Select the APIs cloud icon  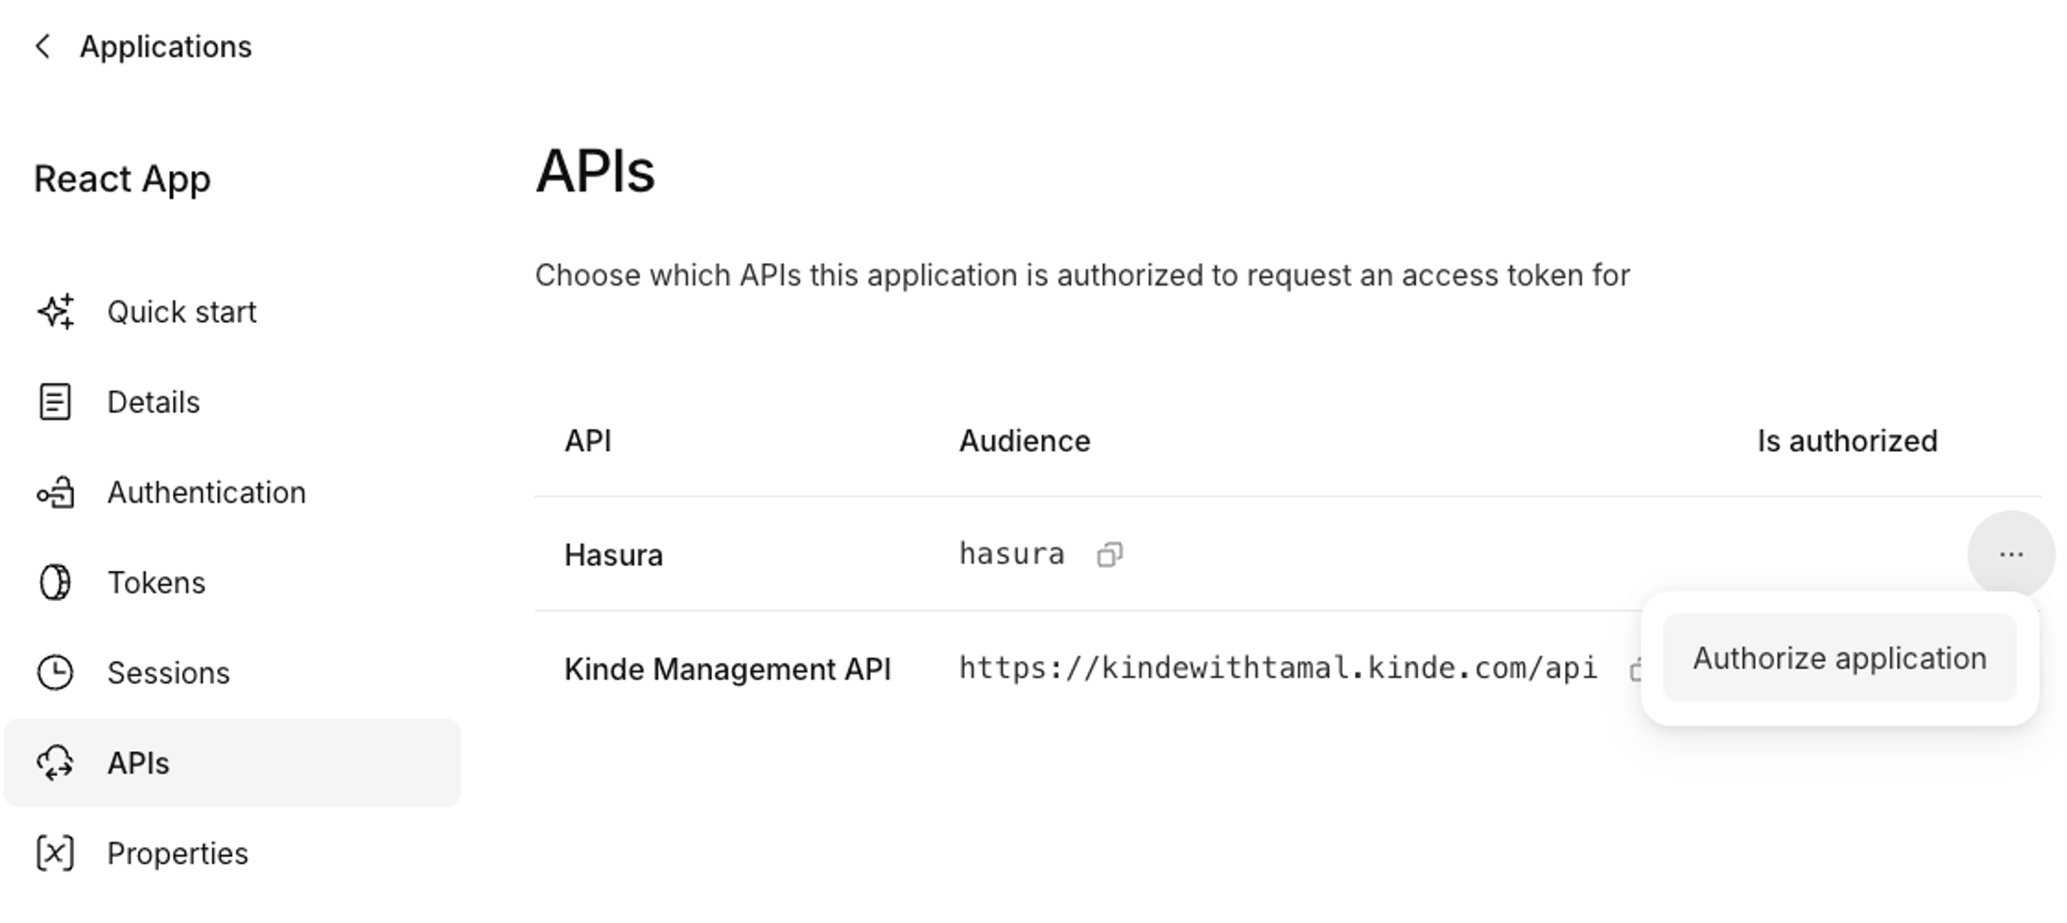point(54,762)
